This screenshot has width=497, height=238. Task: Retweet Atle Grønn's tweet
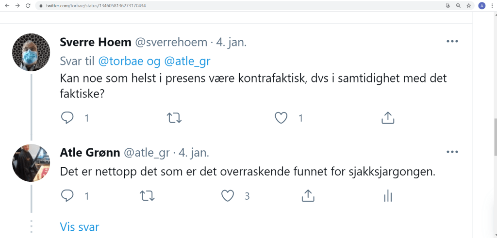[147, 196]
